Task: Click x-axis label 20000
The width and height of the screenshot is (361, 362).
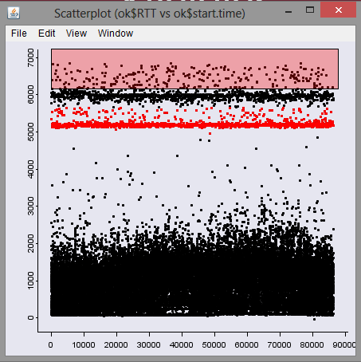Action: 116,345
